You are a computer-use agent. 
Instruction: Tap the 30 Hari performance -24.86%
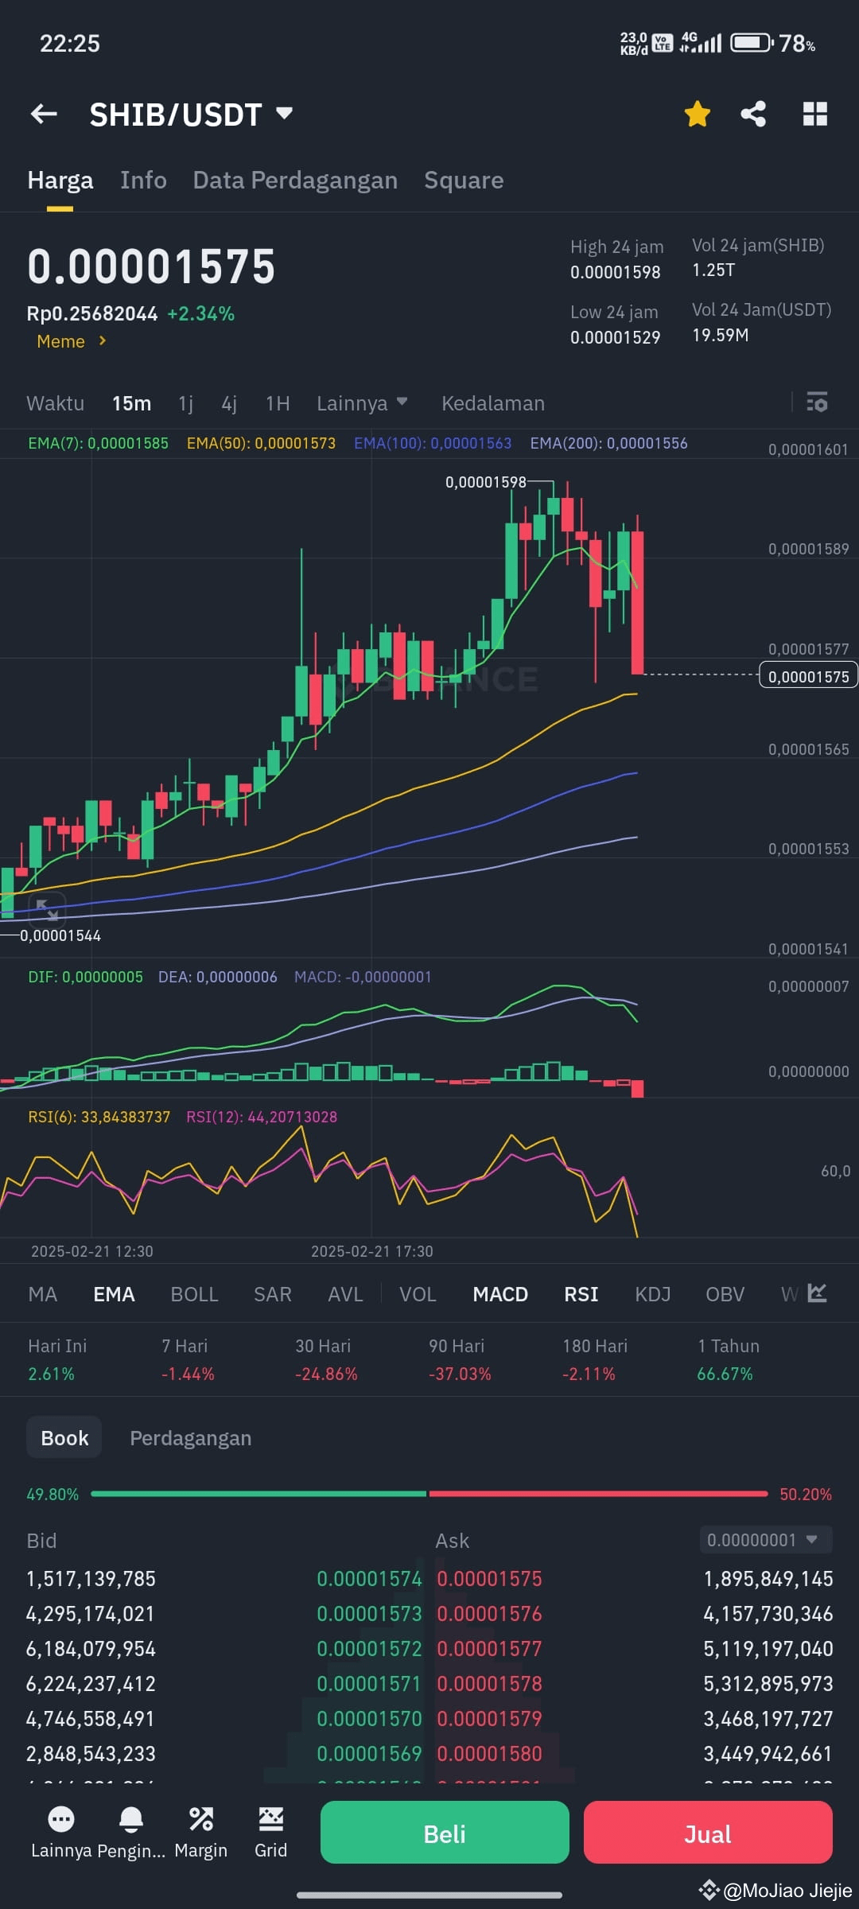[x=326, y=1374]
